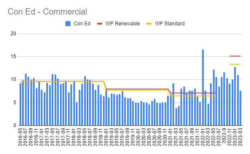This screenshot has width=250, height=154.
Task: Click the y-axis label 10
Action: 13,79
